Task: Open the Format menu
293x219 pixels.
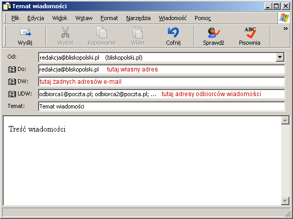Action: (109, 18)
